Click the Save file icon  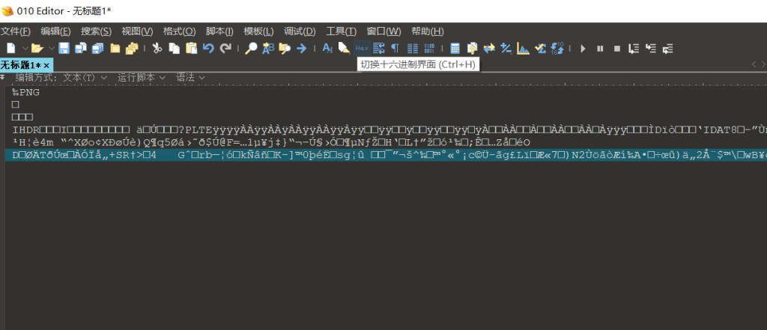tap(64, 48)
